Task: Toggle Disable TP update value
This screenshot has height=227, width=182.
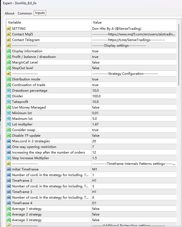Action: [x=95, y=136]
